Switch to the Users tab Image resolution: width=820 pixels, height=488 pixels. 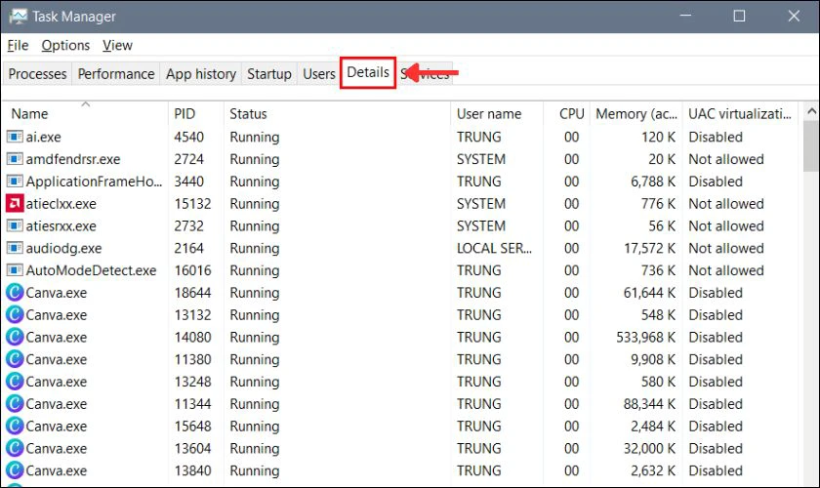[318, 74]
